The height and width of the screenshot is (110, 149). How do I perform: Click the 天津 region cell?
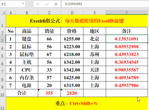coord(95,70)
